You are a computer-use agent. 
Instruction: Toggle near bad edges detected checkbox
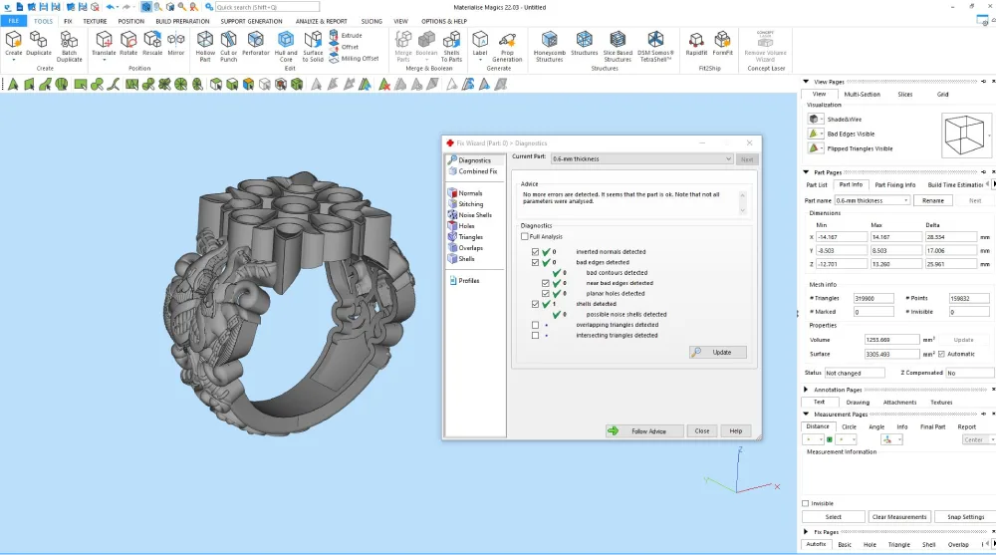(x=546, y=283)
